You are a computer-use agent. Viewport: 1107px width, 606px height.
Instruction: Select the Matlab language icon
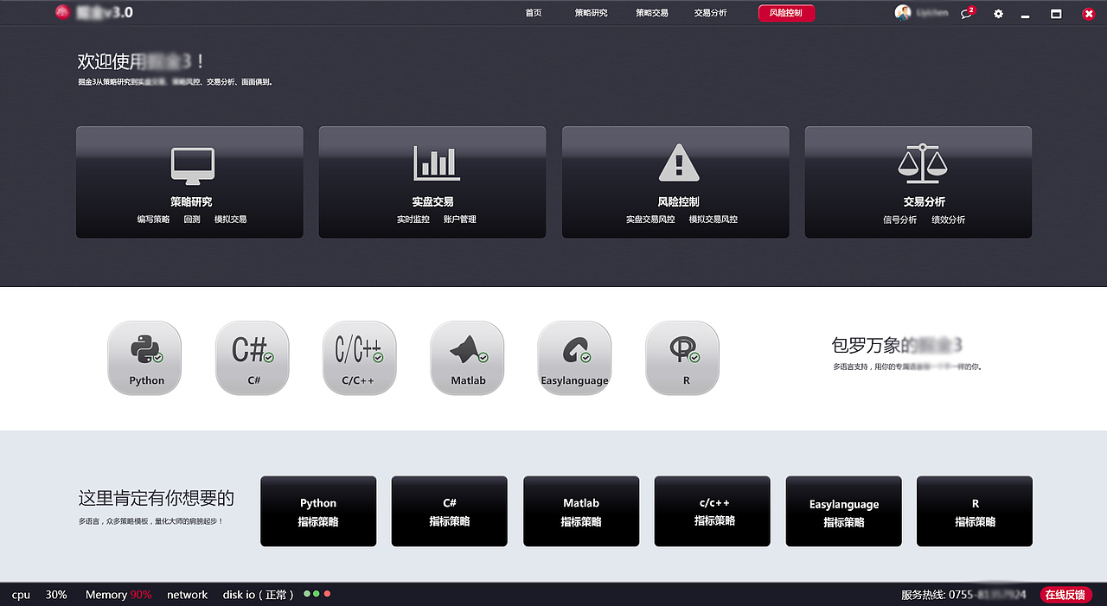tap(467, 357)
